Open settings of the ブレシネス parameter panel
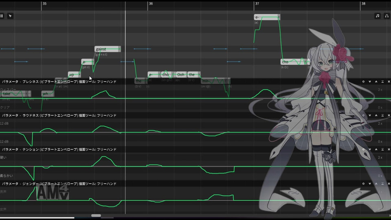391x220 pixels. (x=363, y=81)
